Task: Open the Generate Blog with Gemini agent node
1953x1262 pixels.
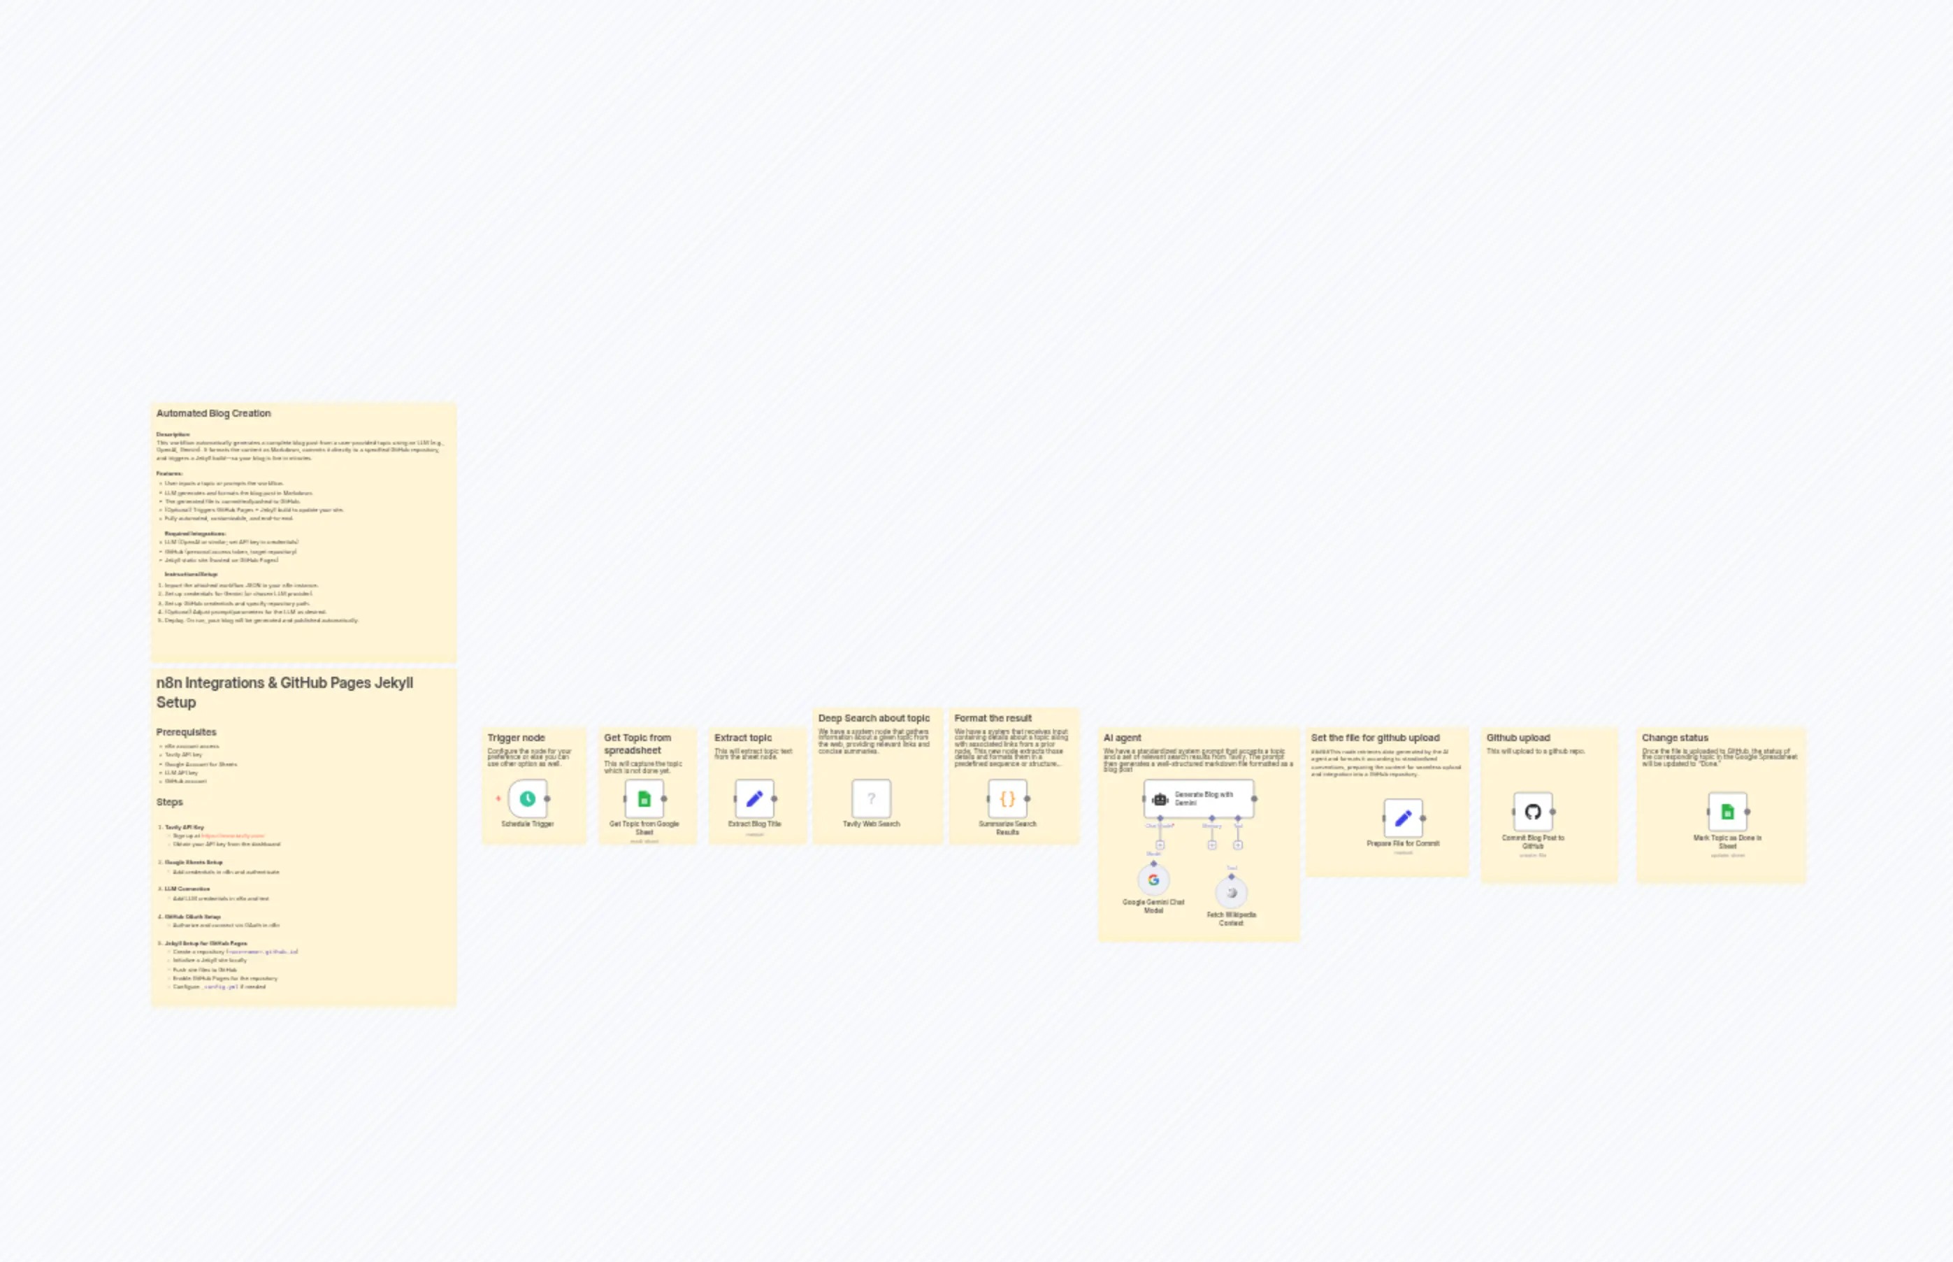Action: [x=1199, y=800]
